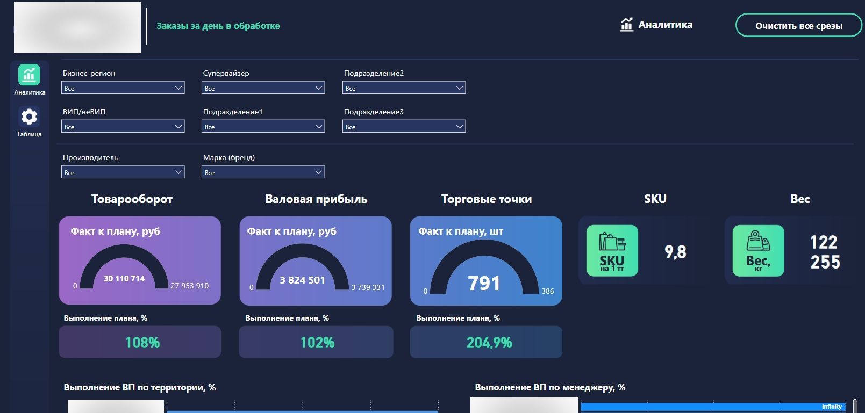Click the 102% plan completion card

(316, 342)
